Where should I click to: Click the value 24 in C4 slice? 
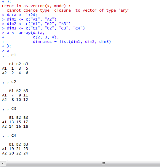(26, 153)
